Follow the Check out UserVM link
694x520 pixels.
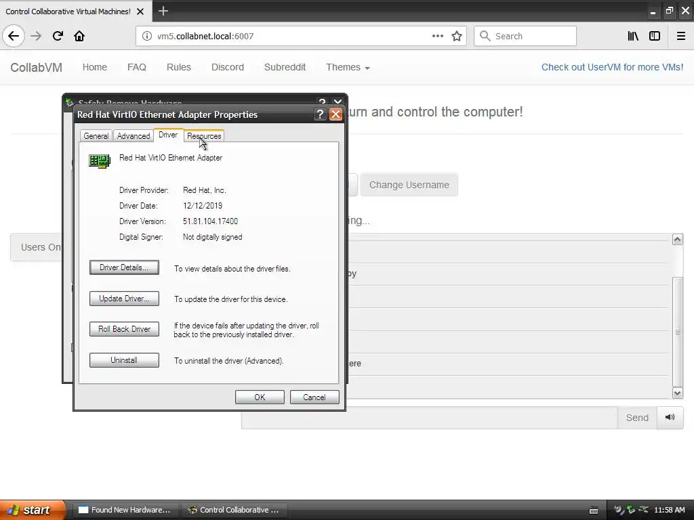click(x=612, y=67)
